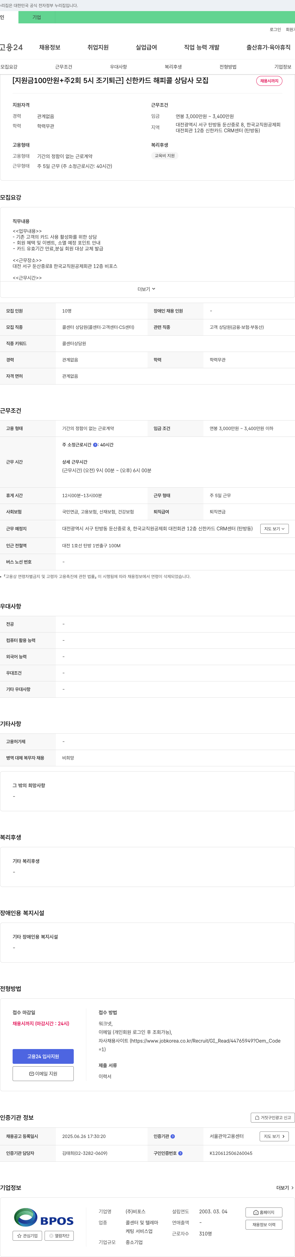Open the 실업급여 main menu
295x1257 pixels.
[146, 47]
